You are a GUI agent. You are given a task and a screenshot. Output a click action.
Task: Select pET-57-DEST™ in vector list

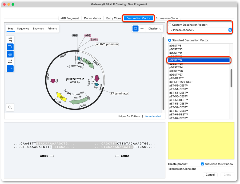199,100
